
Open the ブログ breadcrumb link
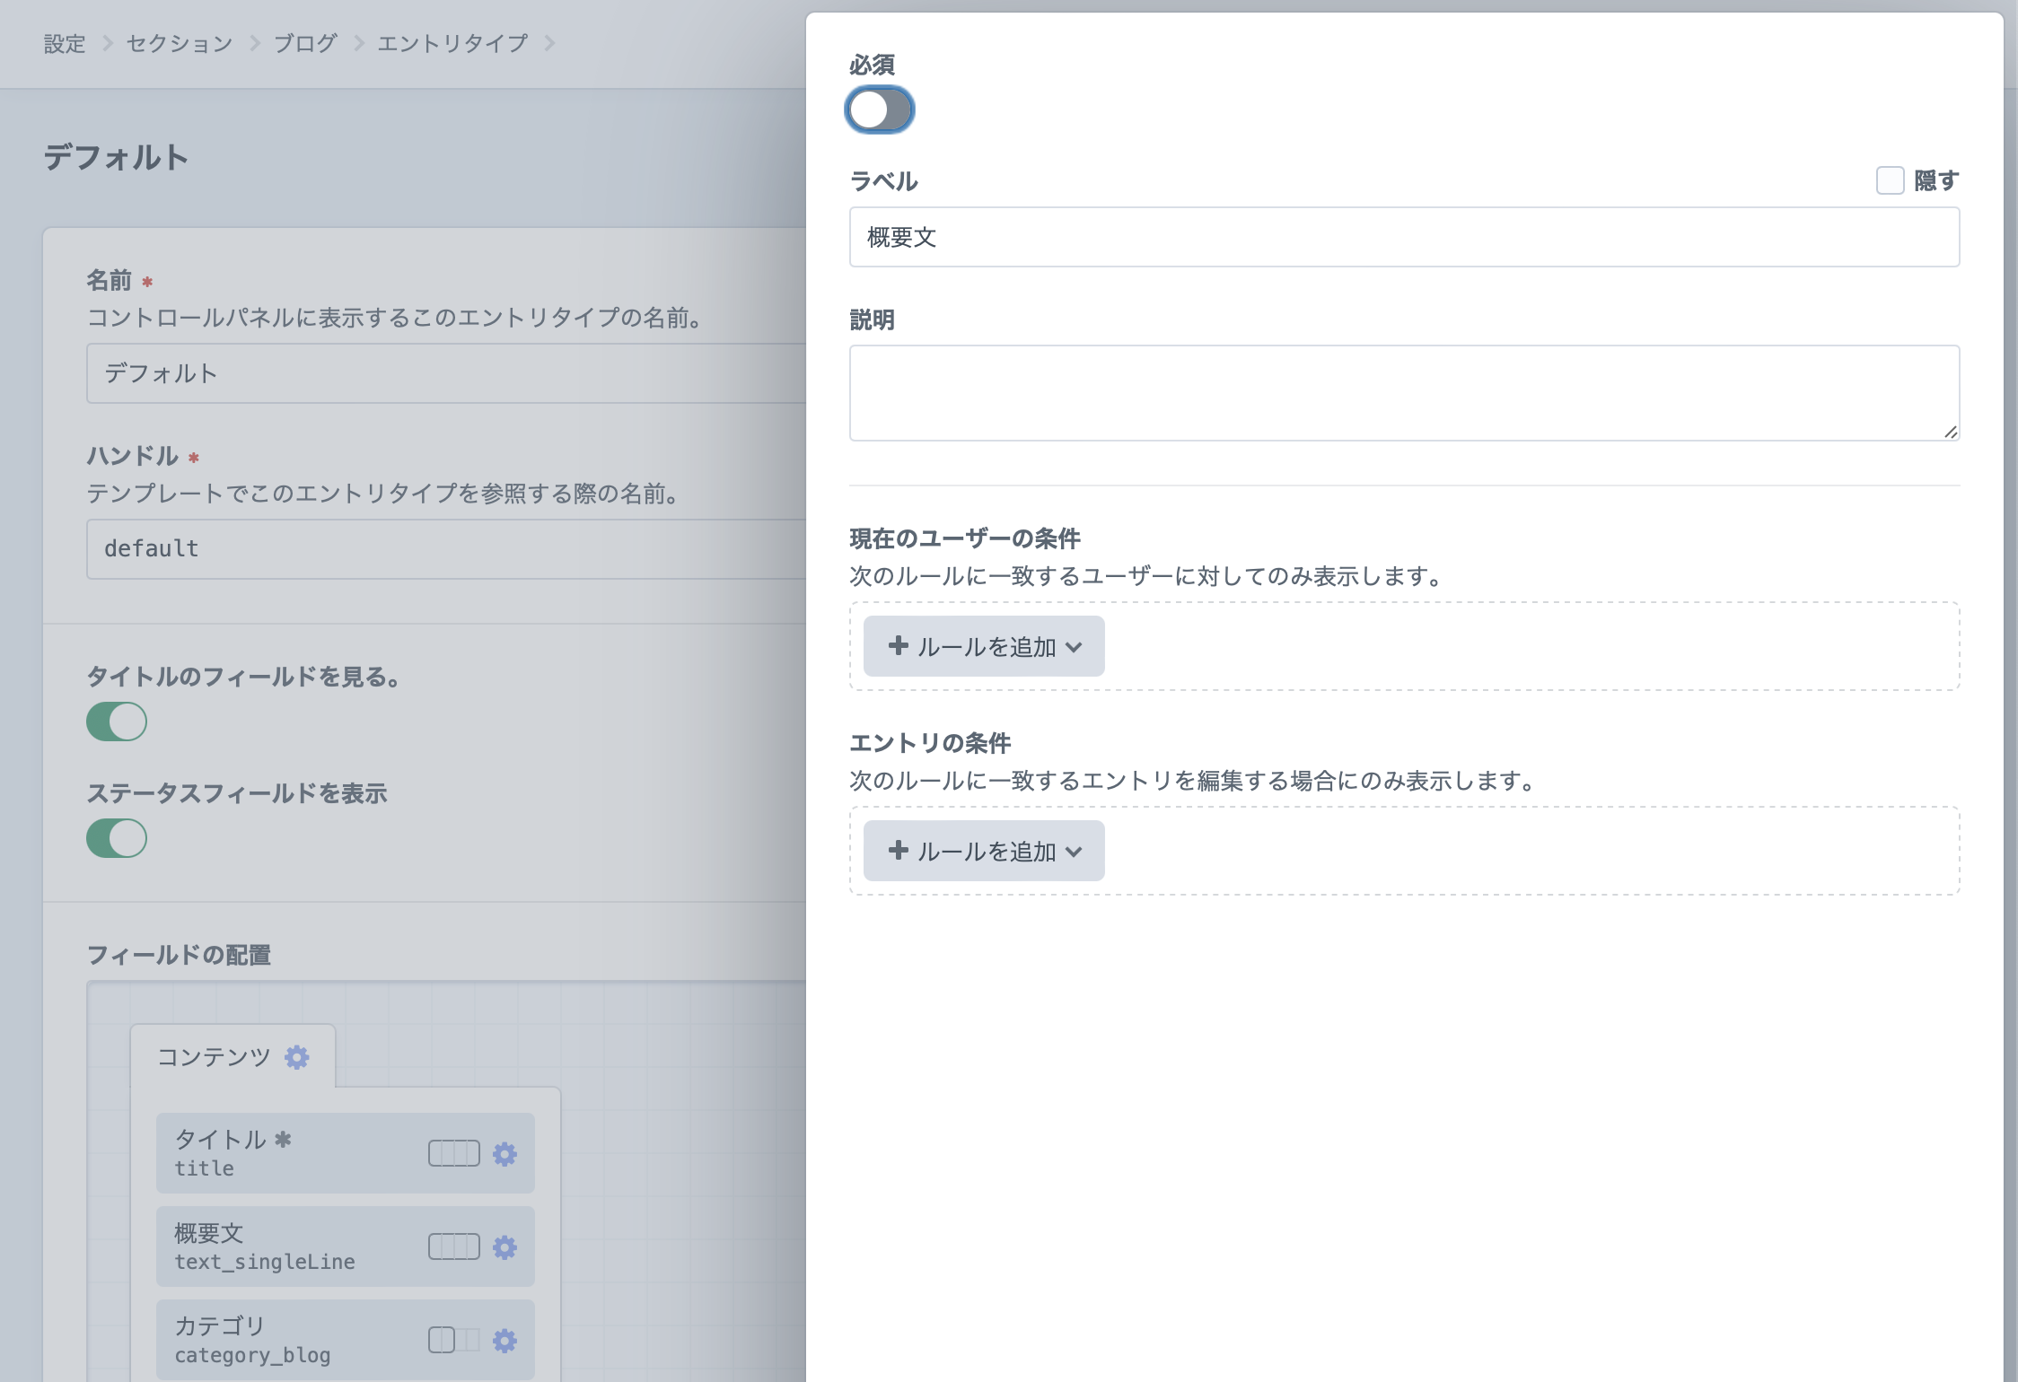tap(303, 42)
